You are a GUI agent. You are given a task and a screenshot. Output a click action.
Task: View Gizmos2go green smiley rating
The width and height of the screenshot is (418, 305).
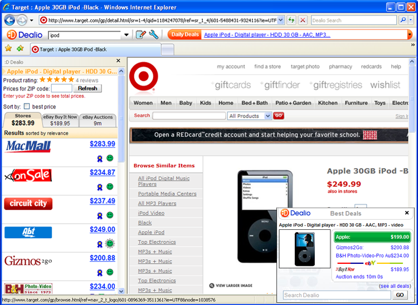(x=110, y=272)
